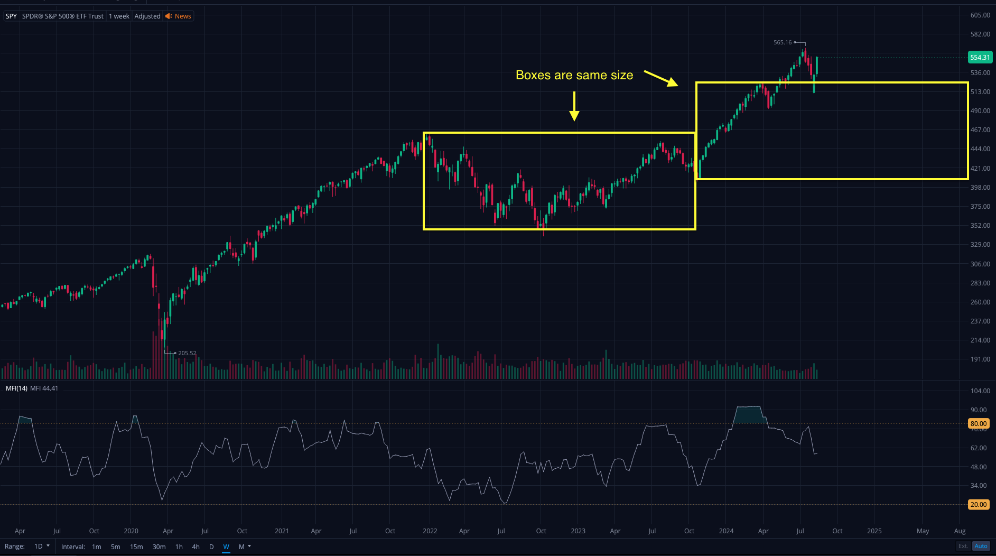
Task: Click the orange 80.00 MFI level marker
Action: tap(978, 423)
